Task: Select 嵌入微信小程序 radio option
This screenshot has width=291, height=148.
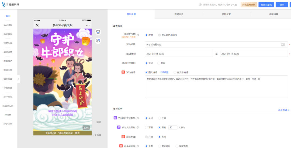Action: point(167,35)
